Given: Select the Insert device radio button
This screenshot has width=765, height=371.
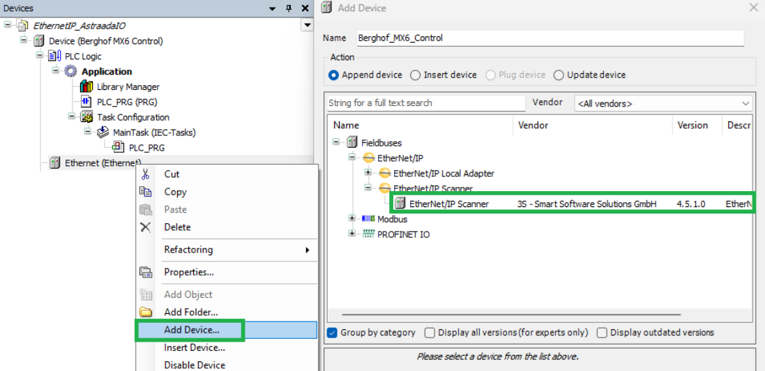Looking at the screenshot, I should pos(415,75).
